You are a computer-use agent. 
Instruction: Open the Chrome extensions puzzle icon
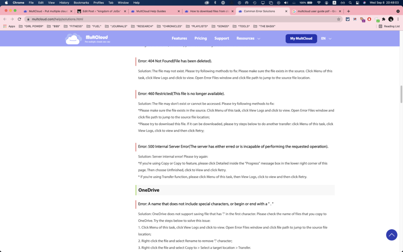pos(384,19)
